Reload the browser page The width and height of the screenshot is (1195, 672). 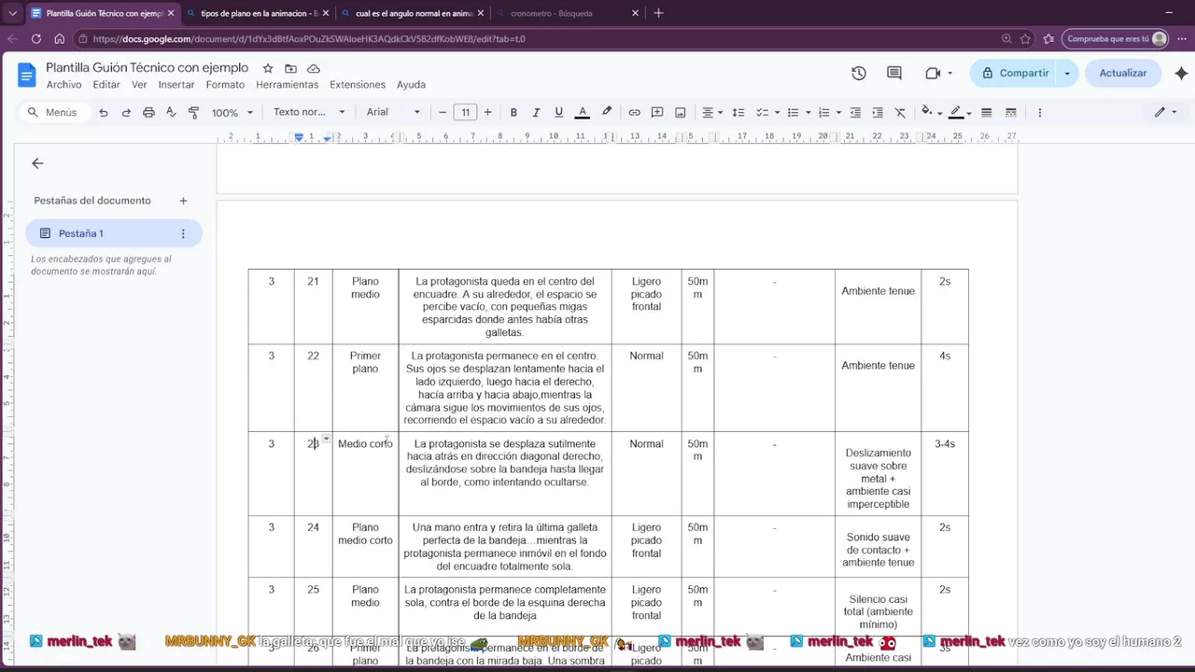35,39
